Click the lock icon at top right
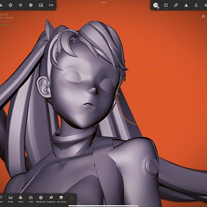This screenshot has width=207, height=207. (203, 17)
